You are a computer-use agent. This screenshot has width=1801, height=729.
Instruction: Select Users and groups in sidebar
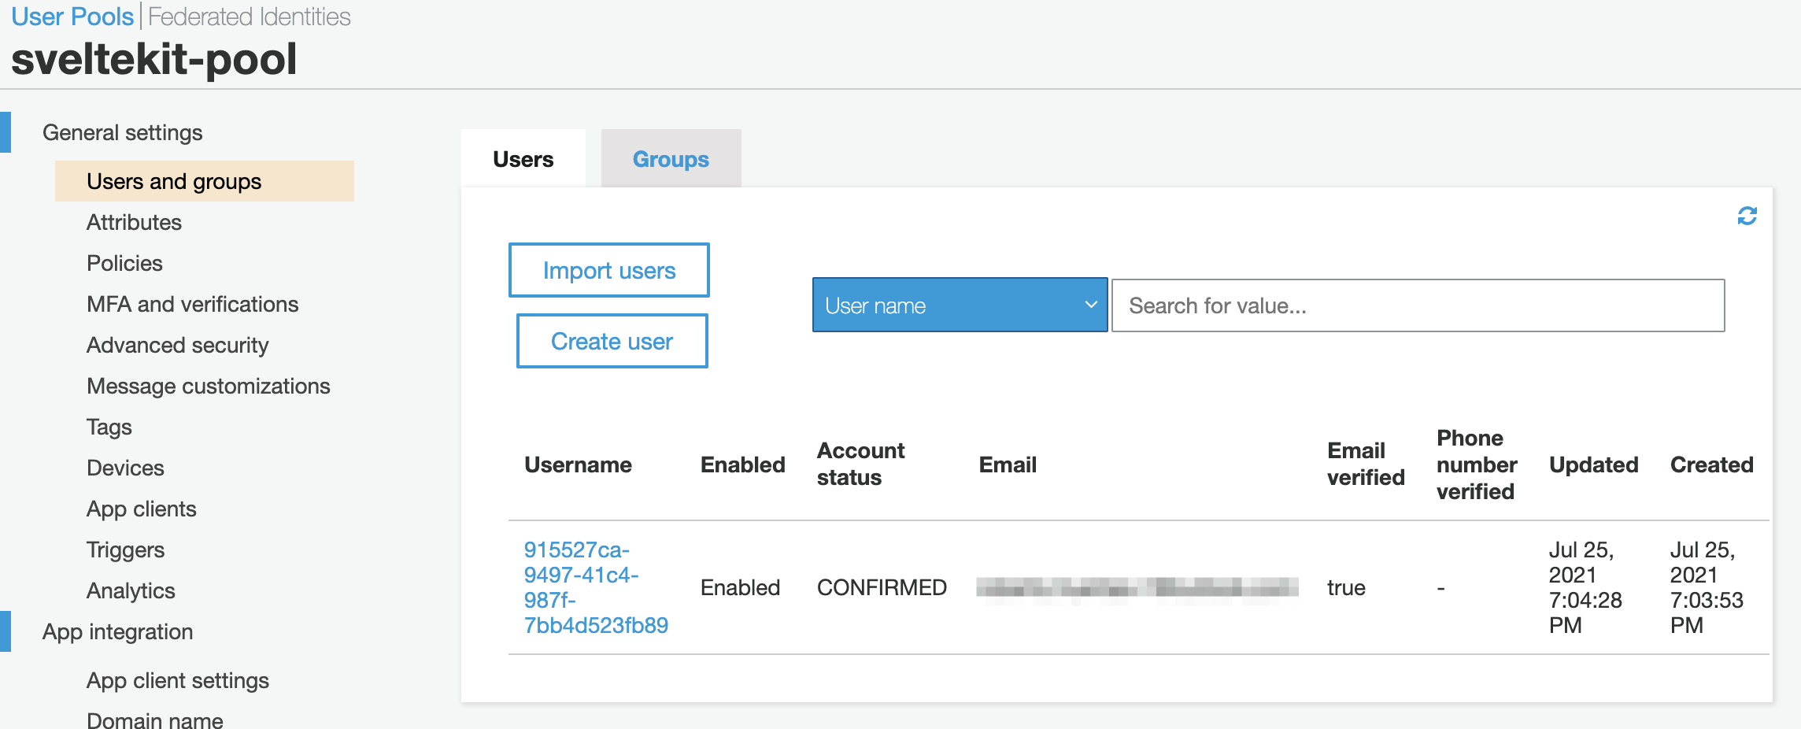coord(174,181)
